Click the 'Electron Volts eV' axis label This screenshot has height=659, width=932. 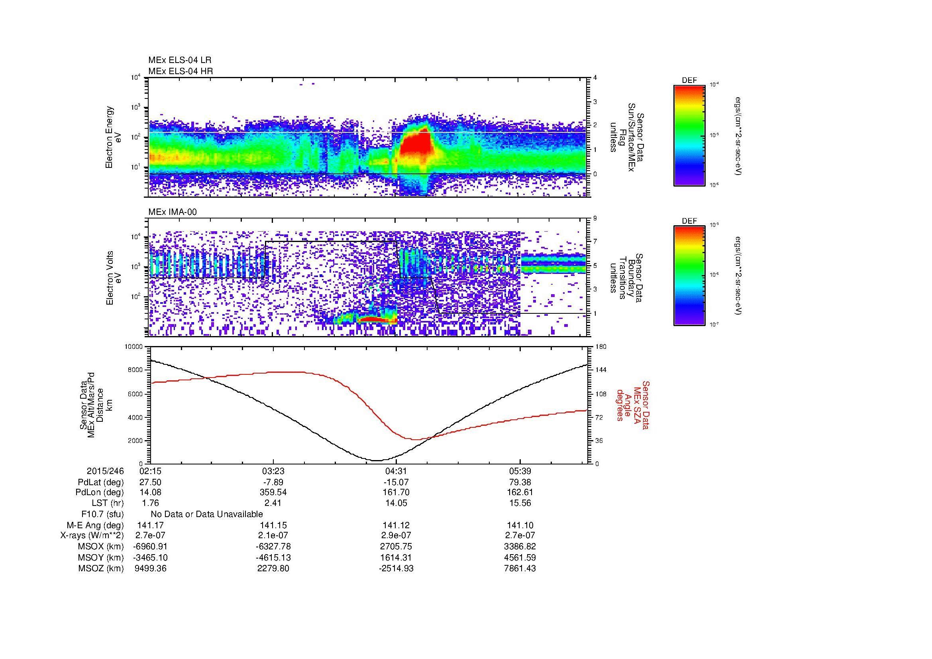coord(114,278)
